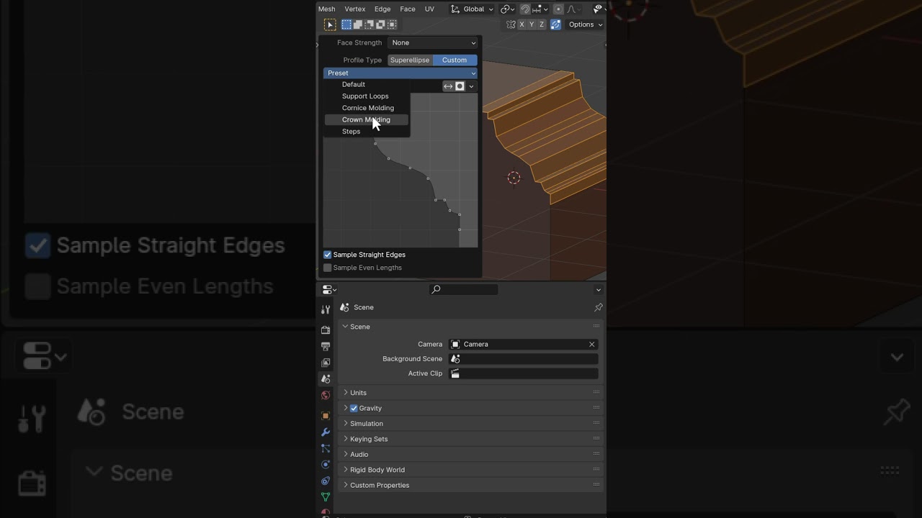Disable Sample Straight Edges checkbox
Viewport: 922px width, 518px height.
[x=328, y=255]
